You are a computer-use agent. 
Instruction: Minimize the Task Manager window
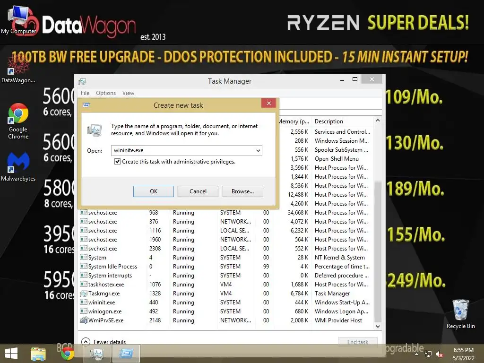(x=342, y=79)
